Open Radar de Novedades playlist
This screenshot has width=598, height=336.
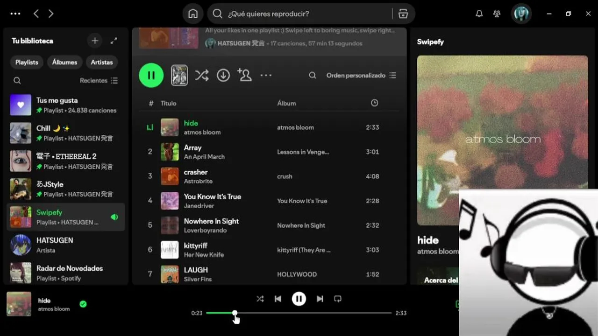(65, 273)
